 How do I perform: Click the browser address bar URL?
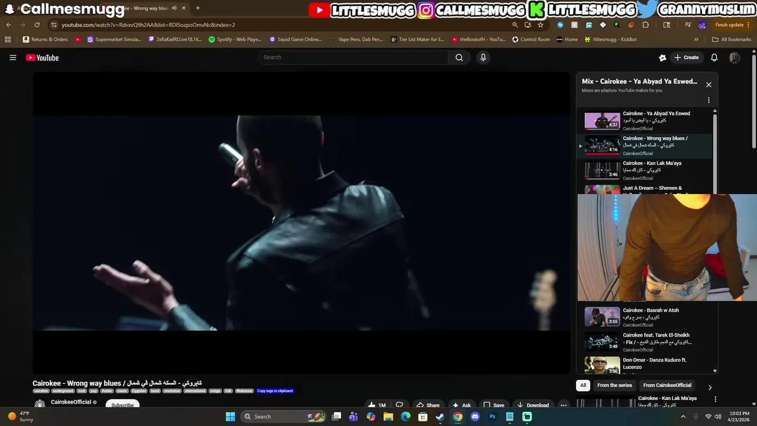click(148, 25)
